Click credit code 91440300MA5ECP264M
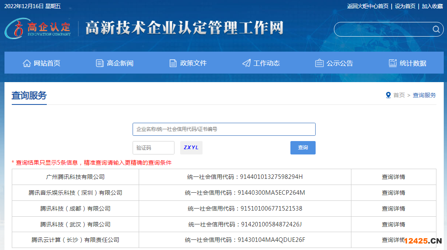This screenshot has height=250, width=447. [x=271, y=193]
